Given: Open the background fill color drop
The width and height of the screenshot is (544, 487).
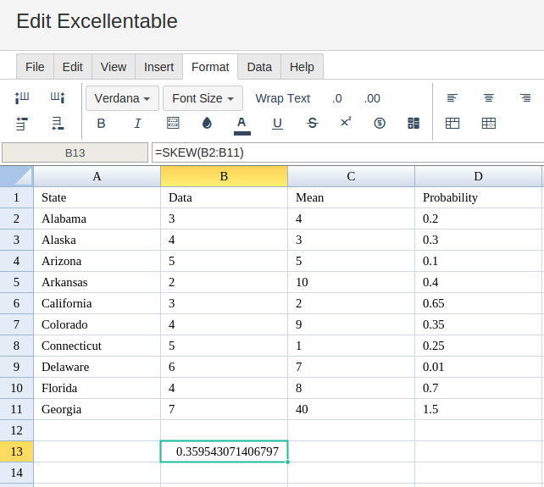Looking at the screenshot, I should coord(207,123).
